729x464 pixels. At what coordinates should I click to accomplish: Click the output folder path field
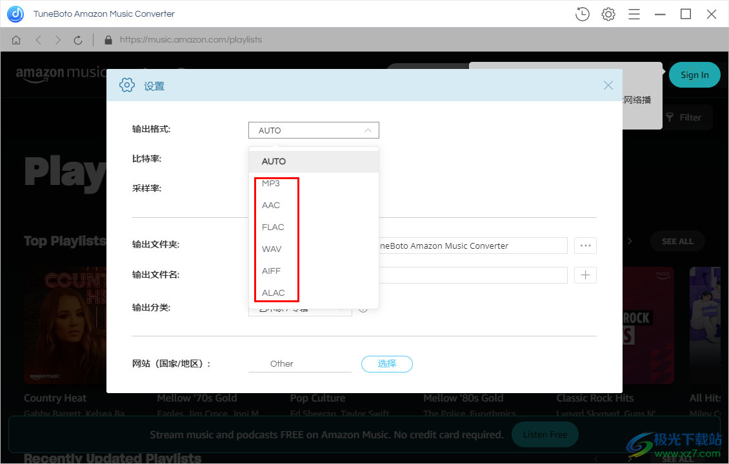(473, 246)
